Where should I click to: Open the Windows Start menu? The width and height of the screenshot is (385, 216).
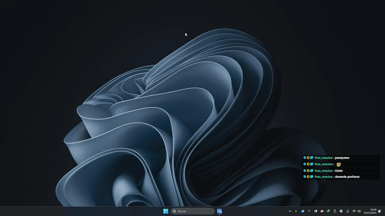(x=166, y=211)
